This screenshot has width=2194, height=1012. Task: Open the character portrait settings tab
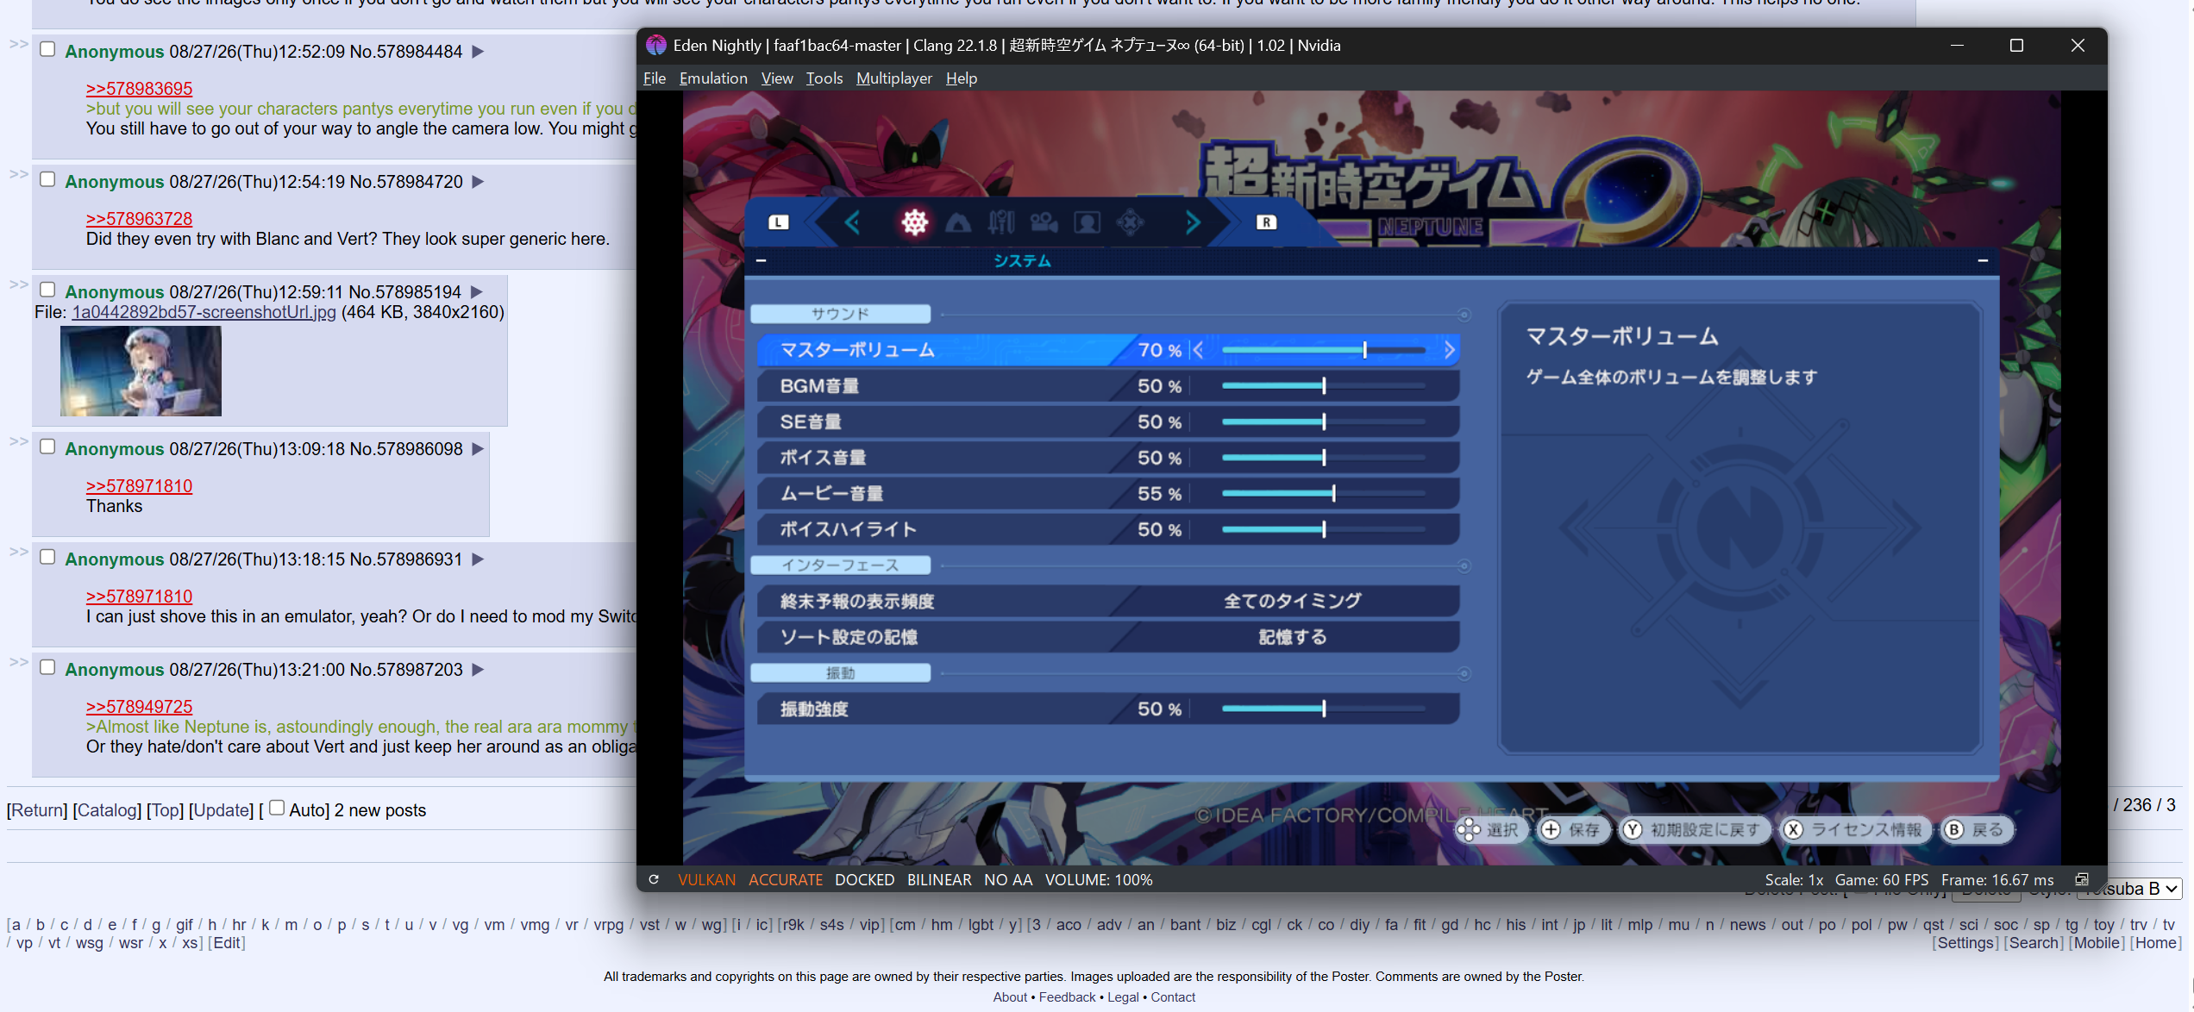pyautogui.click(x=1087, y=223)
